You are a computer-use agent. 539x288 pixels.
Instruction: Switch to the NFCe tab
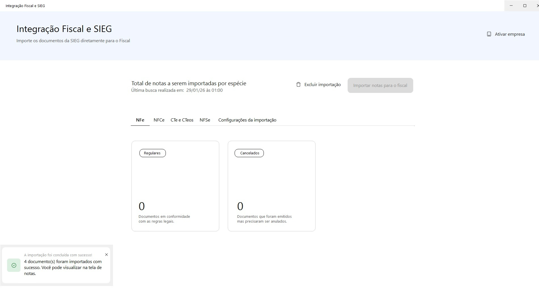[159, 120]
